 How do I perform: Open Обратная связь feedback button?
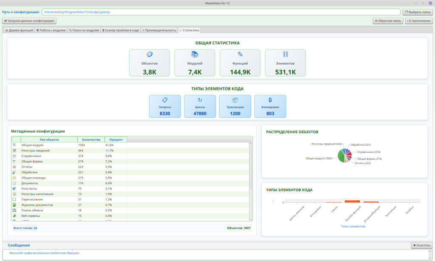(388, 21)
